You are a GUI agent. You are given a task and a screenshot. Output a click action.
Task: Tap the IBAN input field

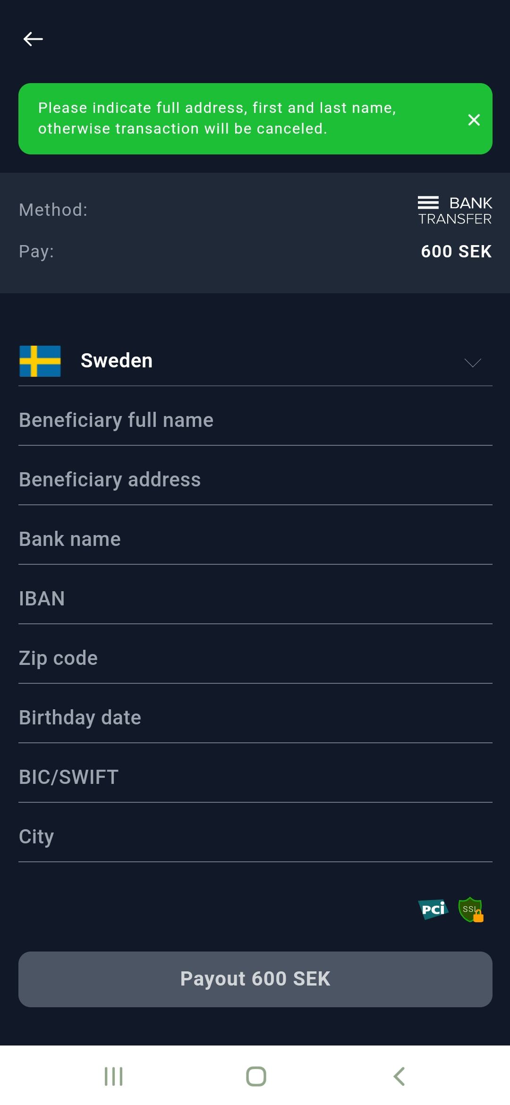[x=255, y=599]
